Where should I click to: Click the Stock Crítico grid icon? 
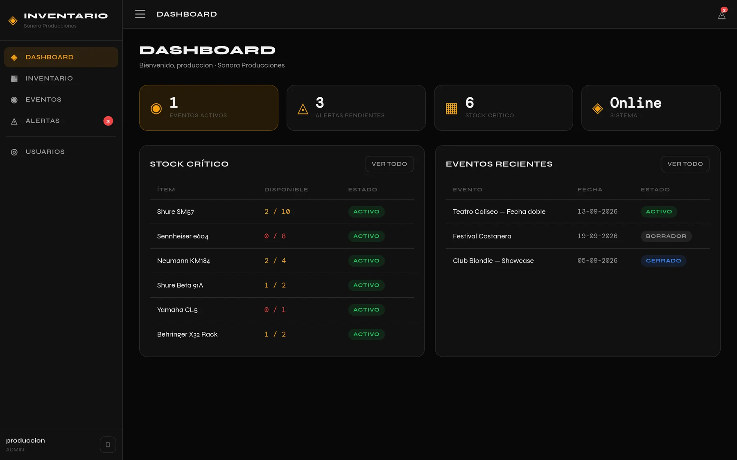point(451,108)
